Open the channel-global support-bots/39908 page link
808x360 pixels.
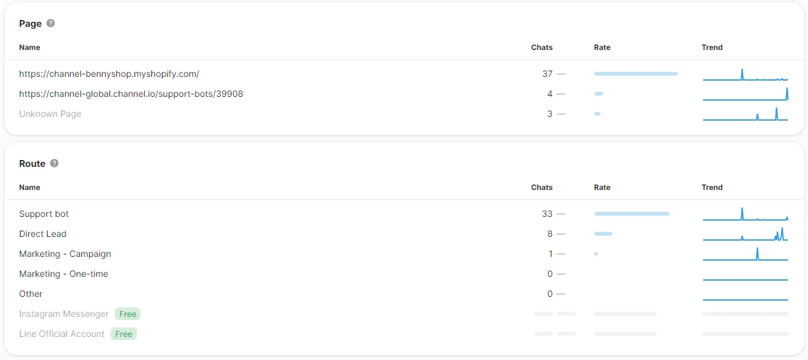pyautogui.click(x=131, y=94)
